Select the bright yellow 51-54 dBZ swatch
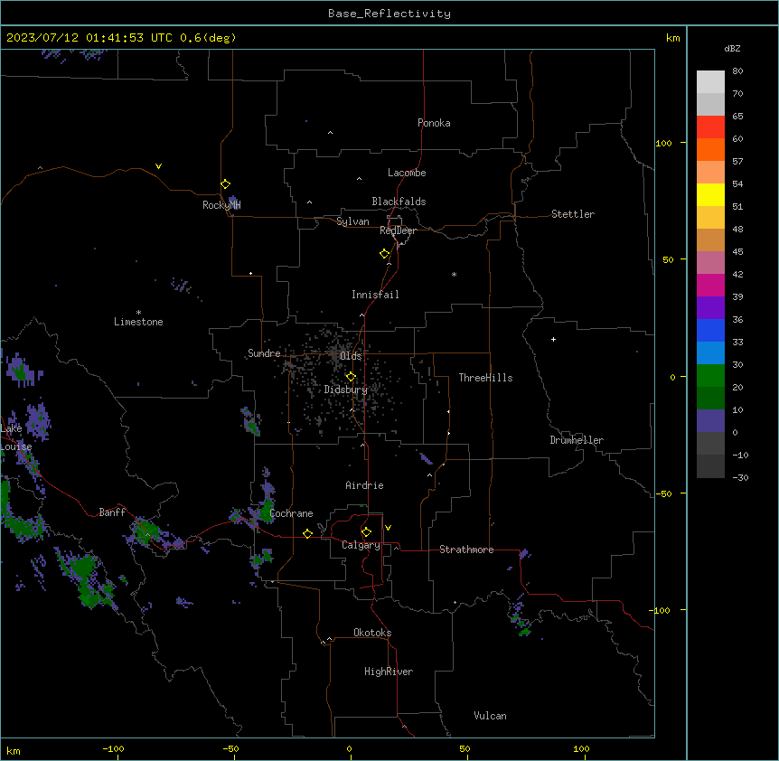Viewport: 779px width, 761px height. click(x=710, y=194)
